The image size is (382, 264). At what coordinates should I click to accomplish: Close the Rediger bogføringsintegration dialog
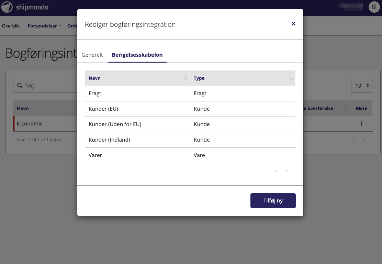point(293,24)
